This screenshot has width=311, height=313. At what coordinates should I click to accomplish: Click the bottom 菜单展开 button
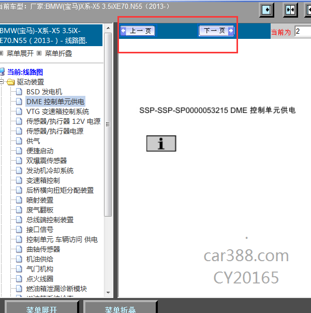tap(42, 307)
